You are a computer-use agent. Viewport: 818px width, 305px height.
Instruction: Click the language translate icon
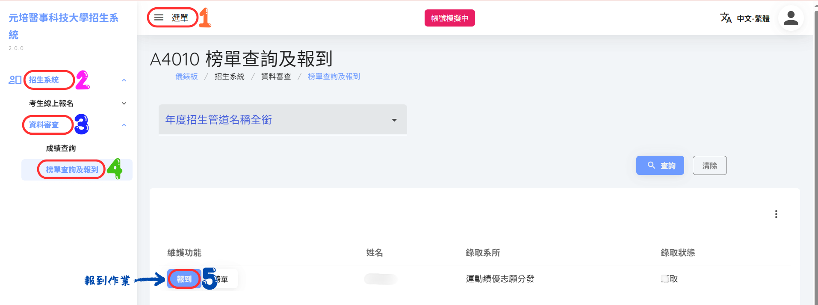(726, 18)
